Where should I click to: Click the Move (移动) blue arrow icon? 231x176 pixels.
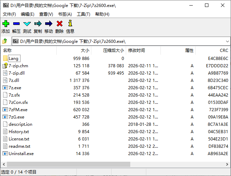49,24
